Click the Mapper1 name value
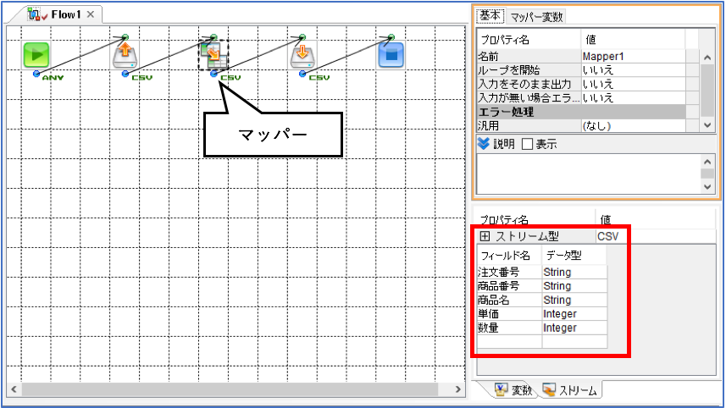This screenshot has height=408, width=726. [633, 57]
